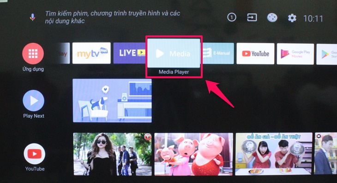The image size is (337, 183).
Task: Open the Ứng dụng apps grid
Action: pos(33,53)
